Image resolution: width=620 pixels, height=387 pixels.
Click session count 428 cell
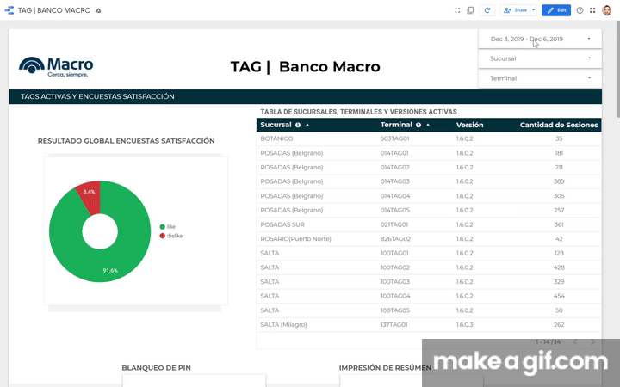tap(559, 267)
